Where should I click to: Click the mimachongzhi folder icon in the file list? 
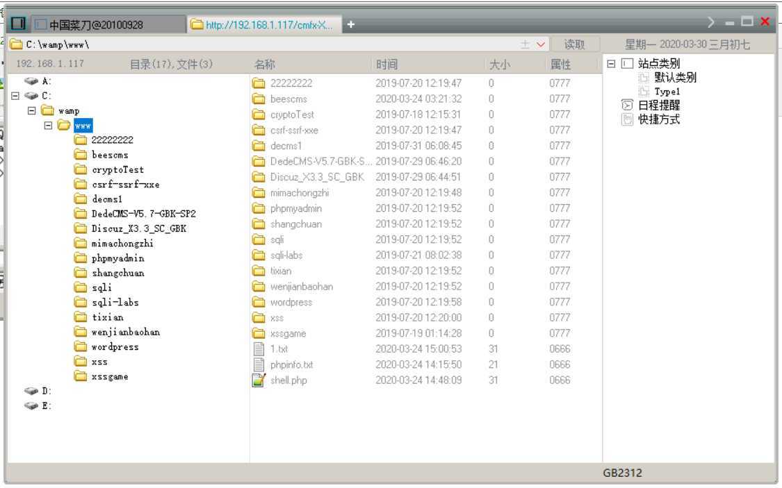tap(259, 193)
